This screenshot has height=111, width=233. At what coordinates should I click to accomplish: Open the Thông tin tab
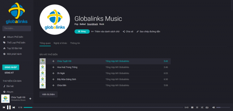click(75, 43)
